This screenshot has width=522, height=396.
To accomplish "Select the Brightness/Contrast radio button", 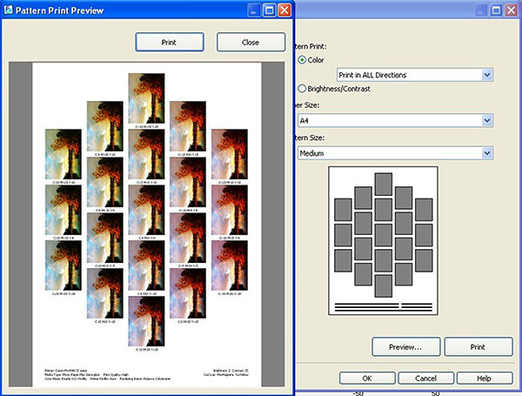I will pyautogui.click(x=303, y=89).
